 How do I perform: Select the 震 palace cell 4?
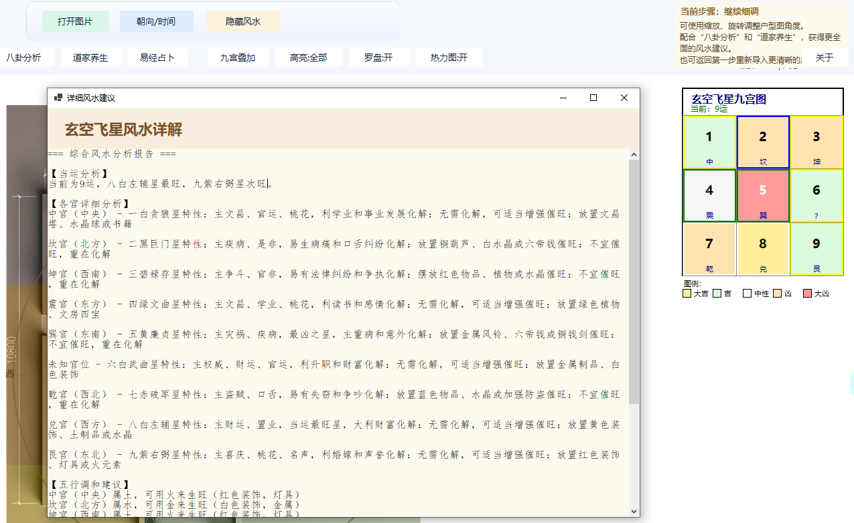pos(709,195)
